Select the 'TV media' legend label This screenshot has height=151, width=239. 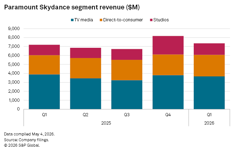pos(84,20)
